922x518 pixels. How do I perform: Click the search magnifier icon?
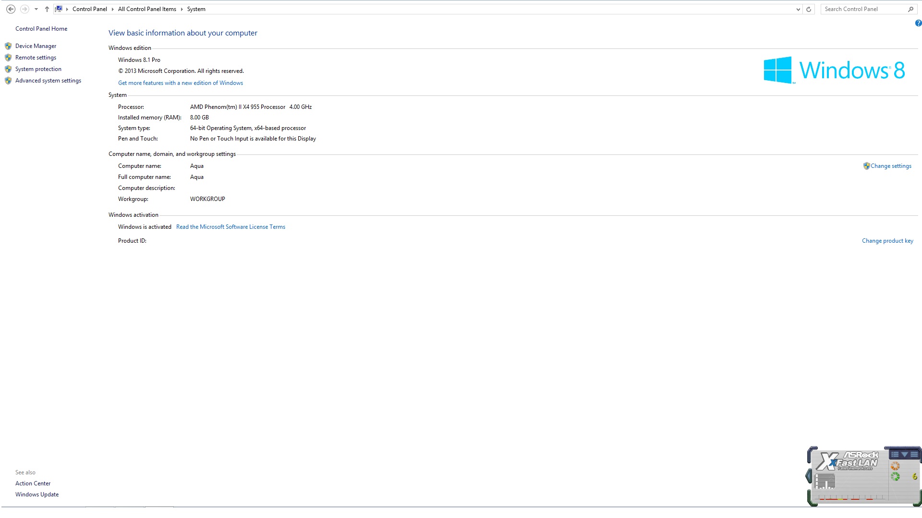click(910, 9)
